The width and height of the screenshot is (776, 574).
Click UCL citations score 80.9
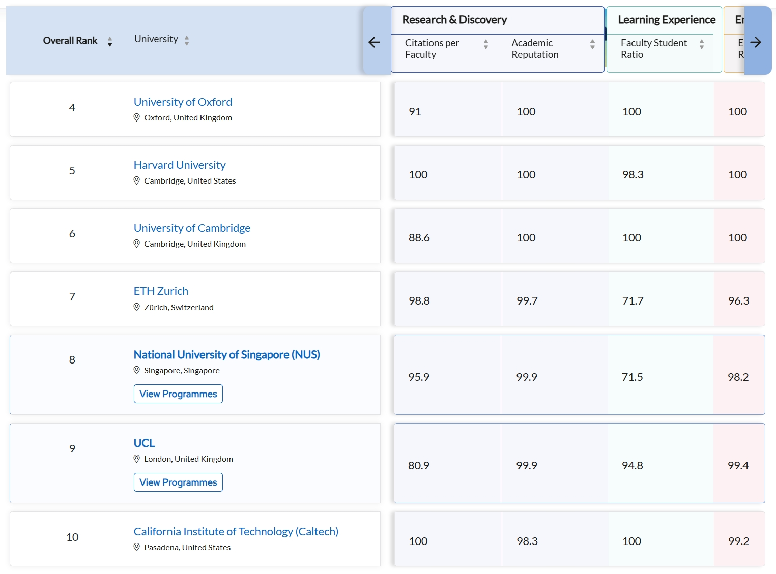419,466
